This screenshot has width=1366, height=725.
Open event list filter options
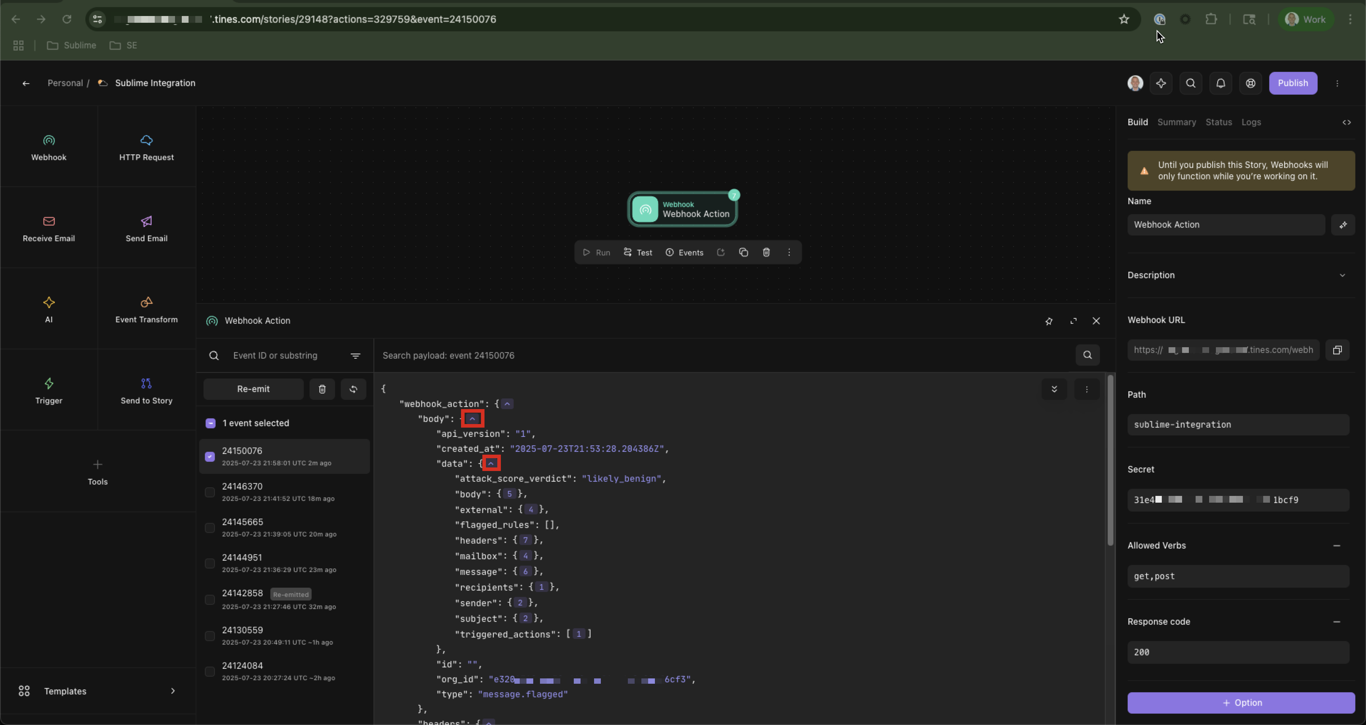tap(355, 356)
